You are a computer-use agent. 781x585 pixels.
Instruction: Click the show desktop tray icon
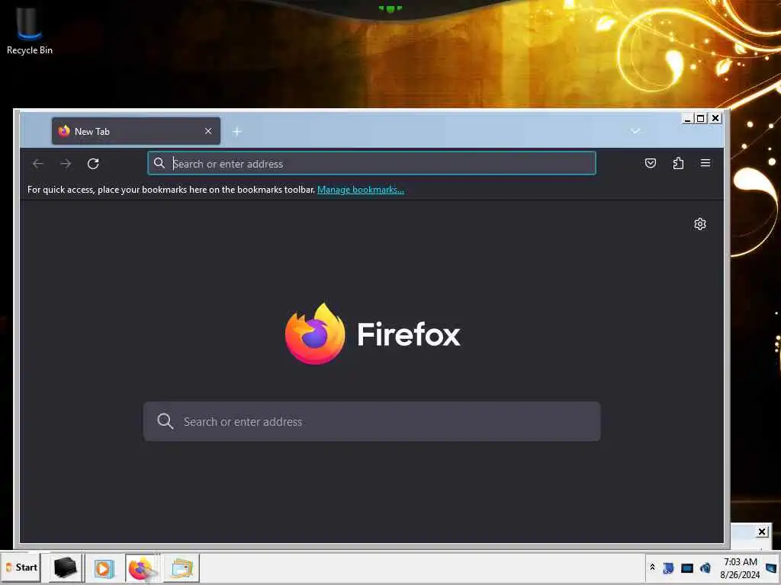pyautogui.click(x=771, y=567)
